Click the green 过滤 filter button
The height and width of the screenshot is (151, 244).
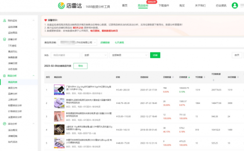155,55
